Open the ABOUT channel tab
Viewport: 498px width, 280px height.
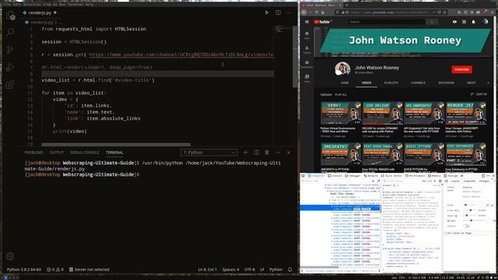(472, 83)
